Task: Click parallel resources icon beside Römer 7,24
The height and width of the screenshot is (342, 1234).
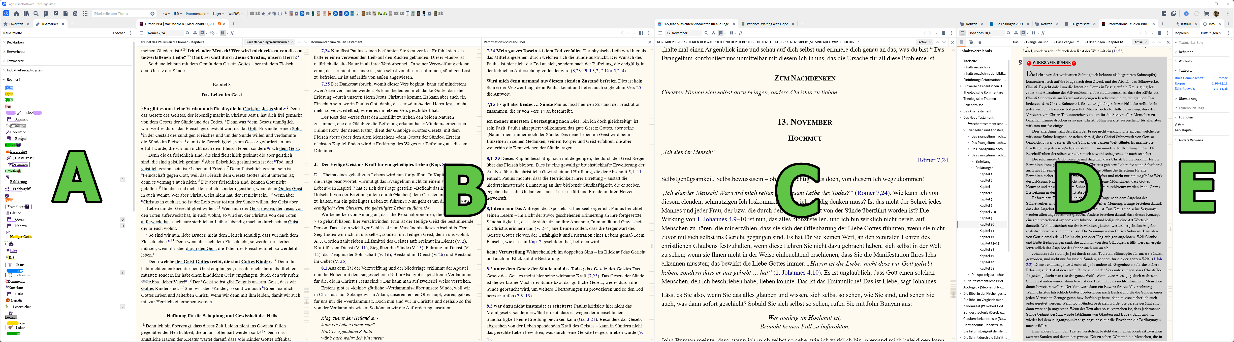Action: [195, 33]
